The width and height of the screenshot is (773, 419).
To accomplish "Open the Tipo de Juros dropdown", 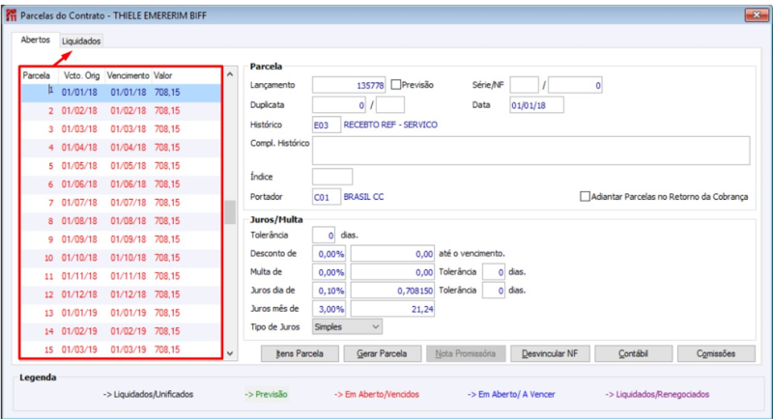I will (347, 327).
